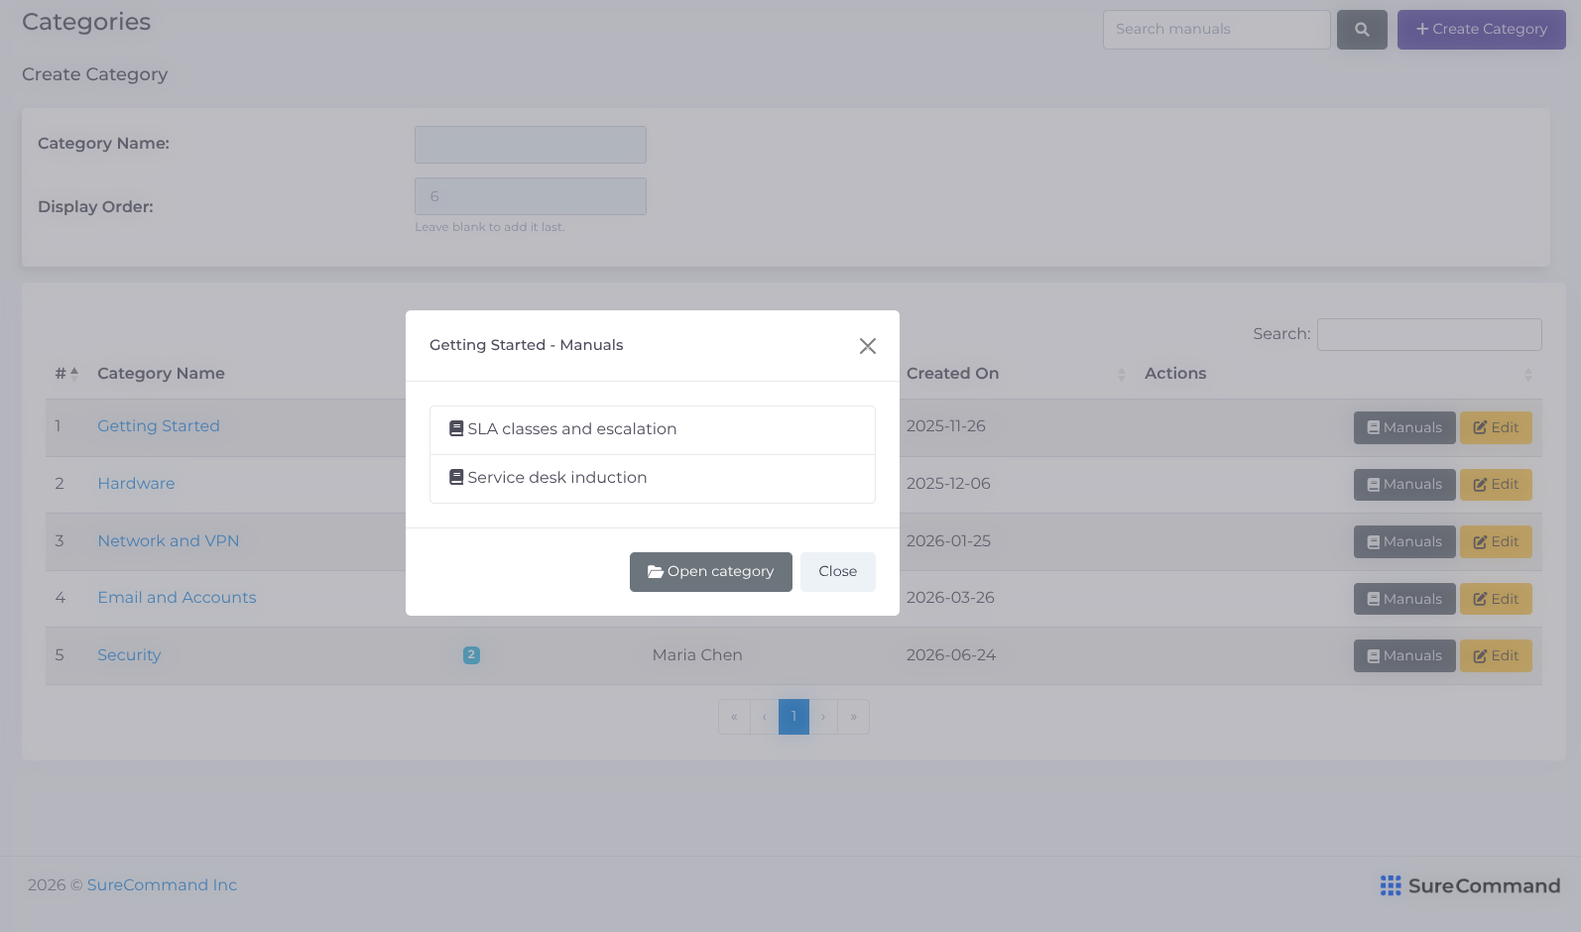Sort table by the # column
The width and height of the screenshot is (1581, 932).
pos(66,374)
